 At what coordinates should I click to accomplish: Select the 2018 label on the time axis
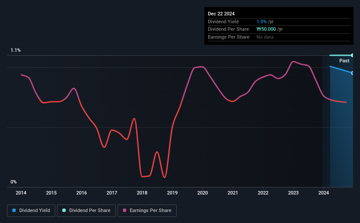[142, 193]
